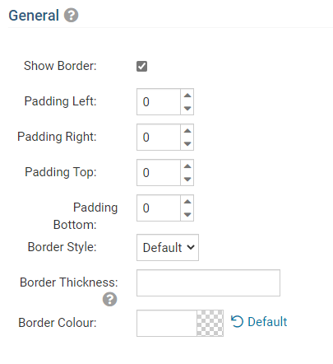This screenshot has height=364, width=333.
Task: Decrease Padding Left with down arrow
Action: click(187, 108)
